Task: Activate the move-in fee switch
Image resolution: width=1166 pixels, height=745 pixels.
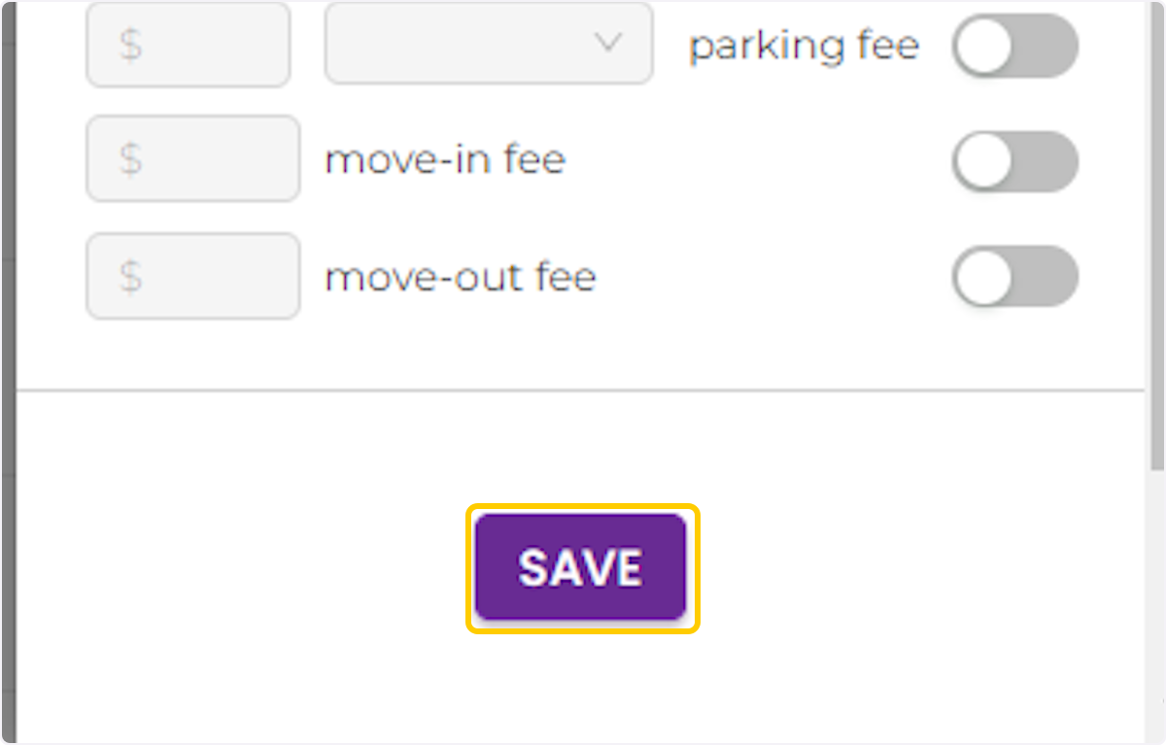Action: pos(1014,161)
